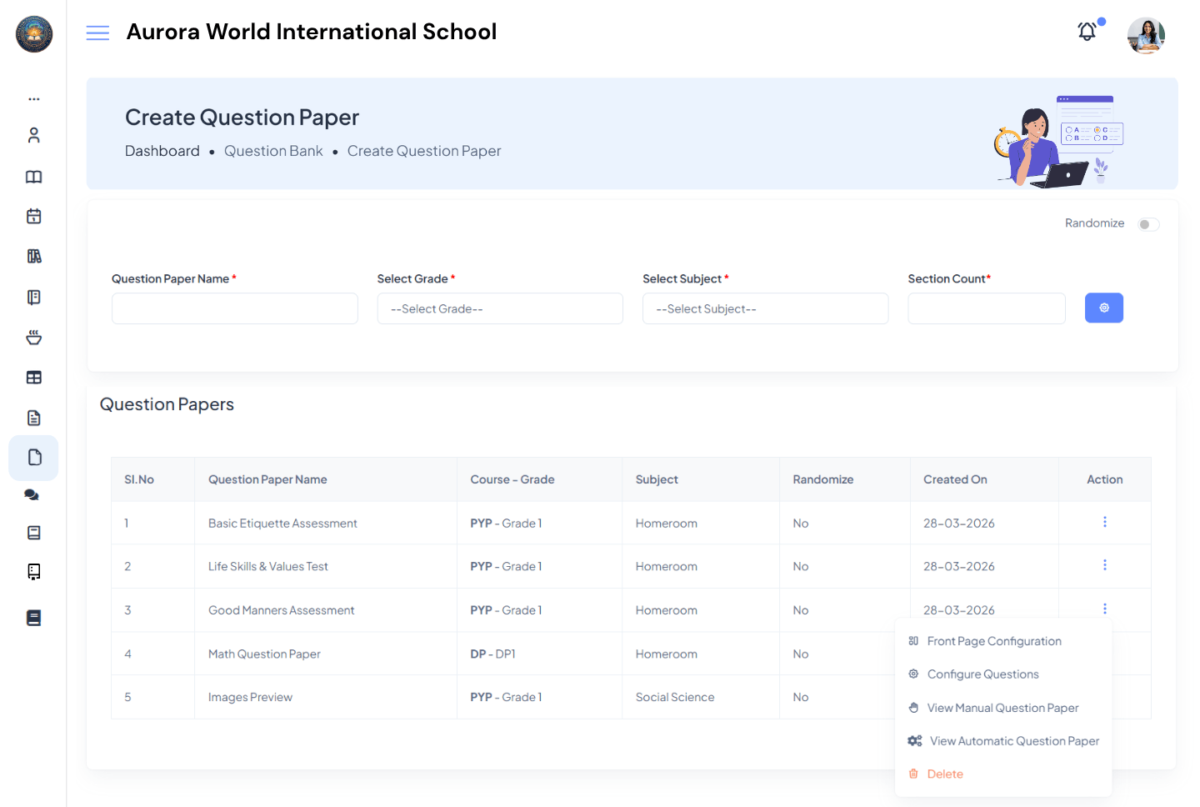The height and width of the screenshot is (807, 1200).
Task: Select Front Page Configuration from the menu
Action: (994, 640)
